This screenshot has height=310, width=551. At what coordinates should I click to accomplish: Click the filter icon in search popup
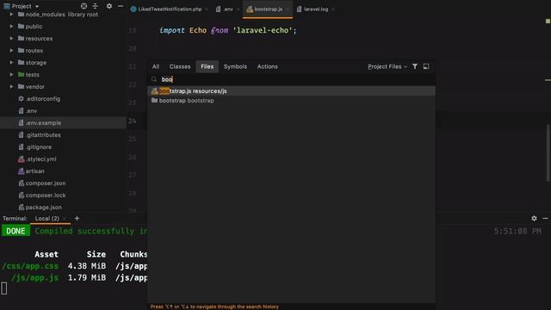click(x=415, y=66)
